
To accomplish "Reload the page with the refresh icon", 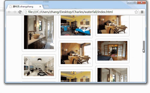I will pyautogui.click(x=20, y=12).
